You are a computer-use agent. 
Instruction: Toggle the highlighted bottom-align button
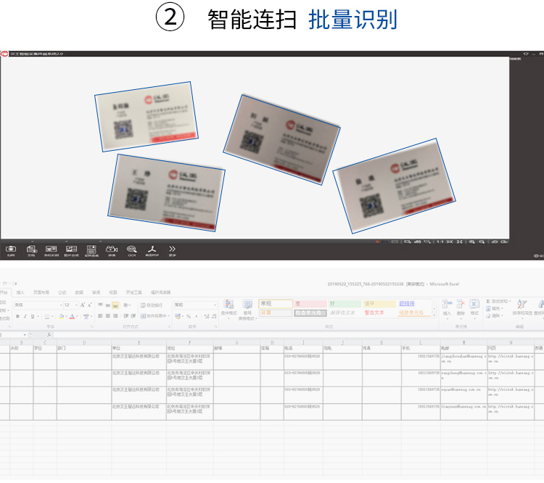click(x=115, y=305)
